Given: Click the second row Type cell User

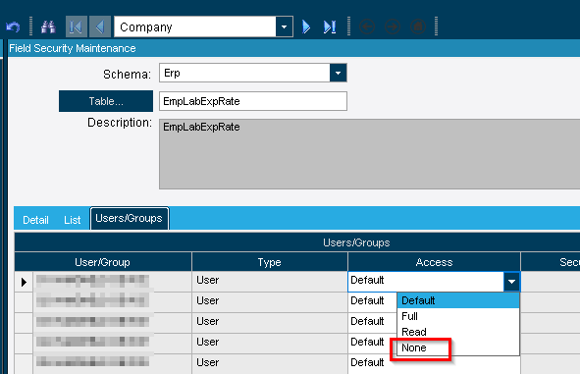Looking at the screenshot, I should (270, 301).
